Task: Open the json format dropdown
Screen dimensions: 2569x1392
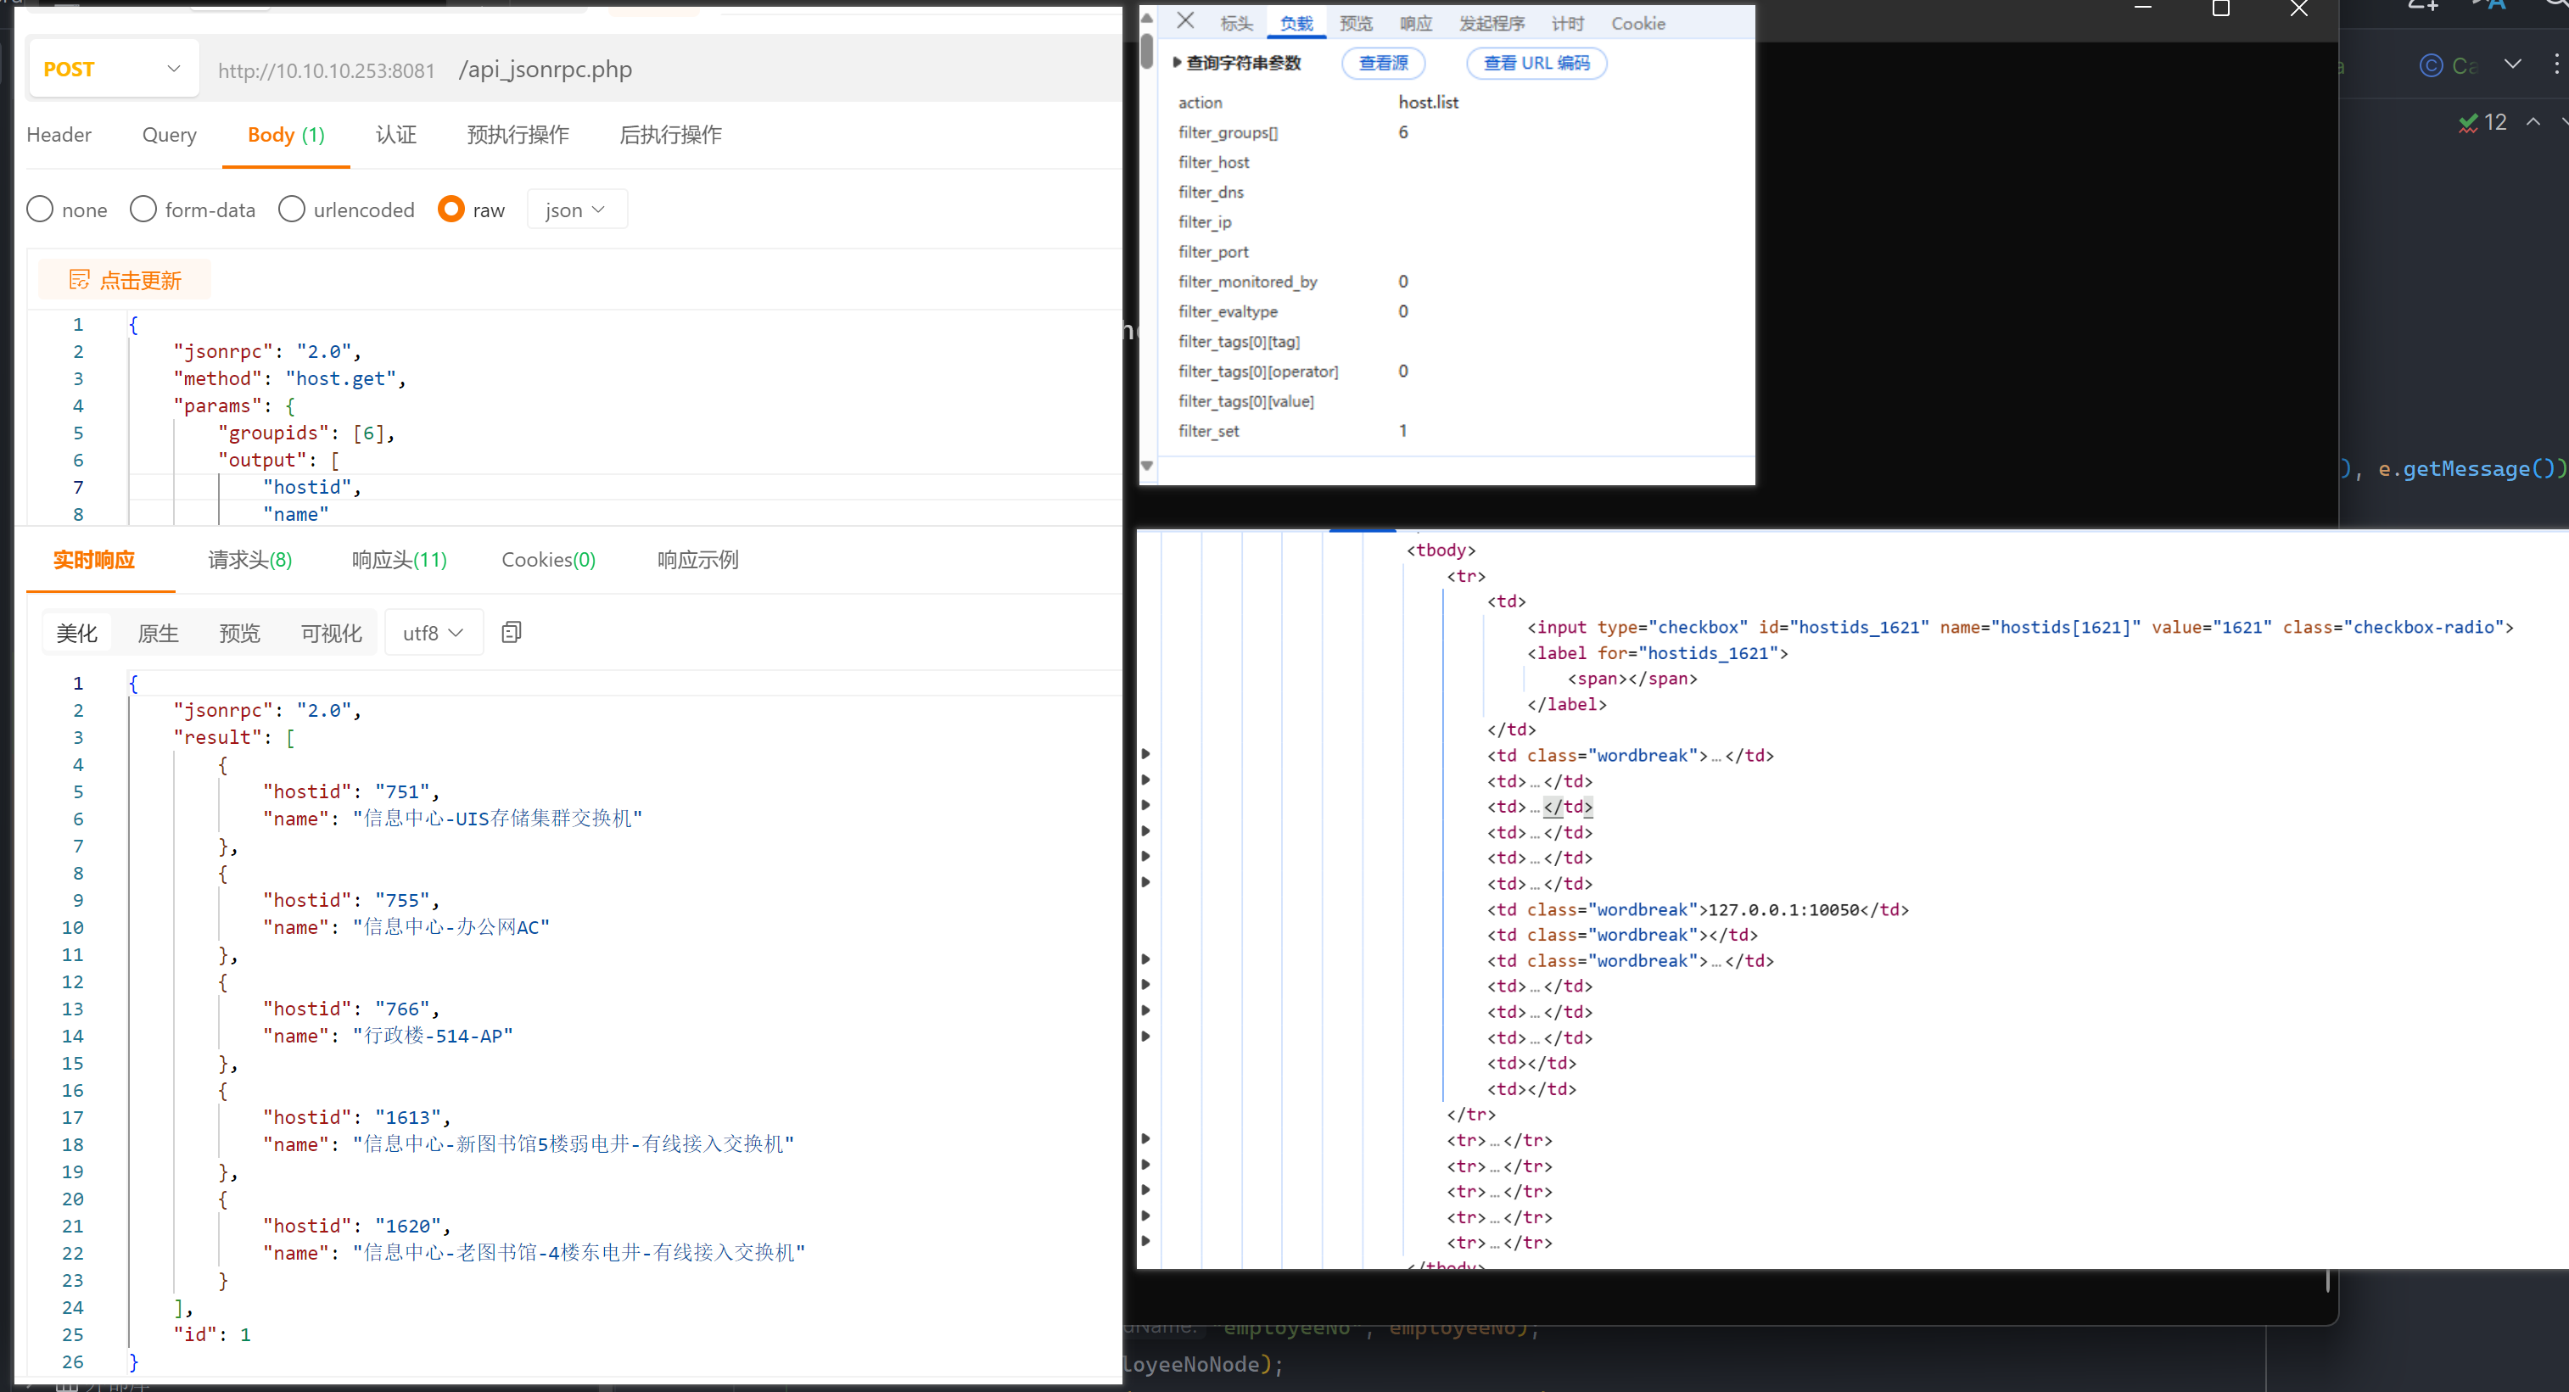Action: (x=576, y=210)
